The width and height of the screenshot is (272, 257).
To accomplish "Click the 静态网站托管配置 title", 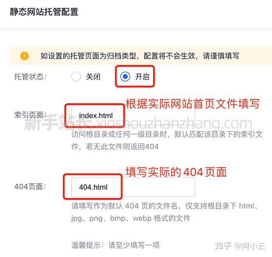I will click(x=44, y=12).
